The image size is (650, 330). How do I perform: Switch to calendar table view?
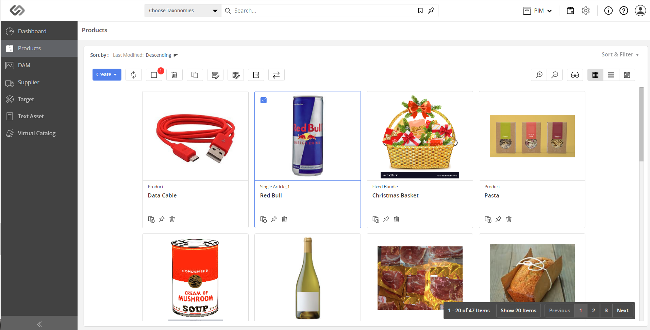tap(627, 75)
